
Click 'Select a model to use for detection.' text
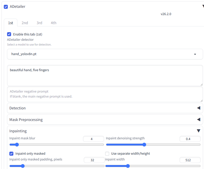tap(29, 45)
